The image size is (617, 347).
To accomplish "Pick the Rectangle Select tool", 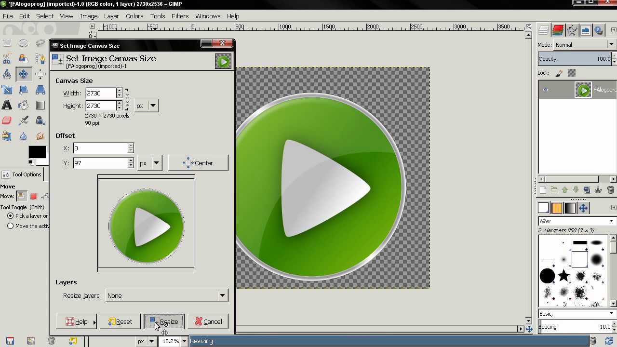I will (7, 43).
